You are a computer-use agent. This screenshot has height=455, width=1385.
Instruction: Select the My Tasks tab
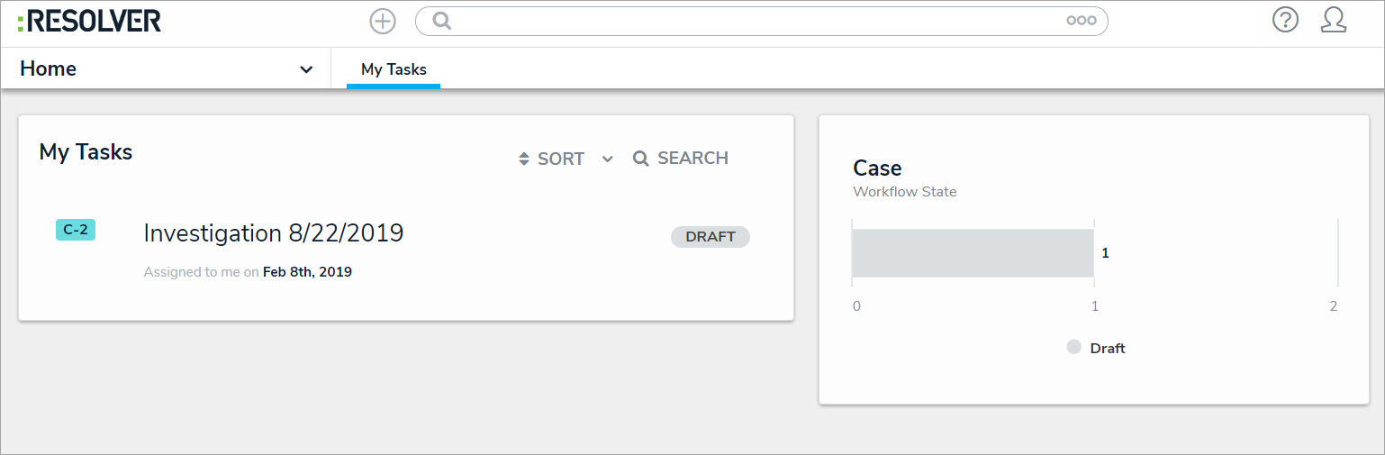pyautogui.click(x=394, y=69)
